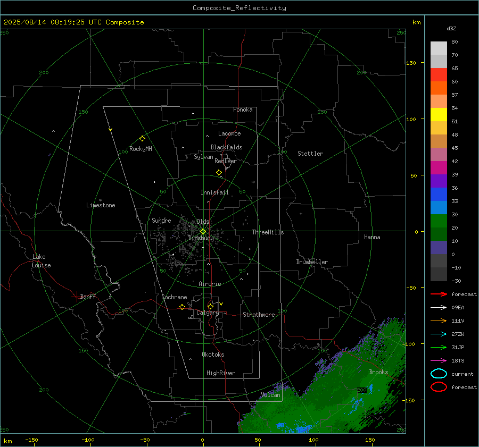Viewport: 479px width, 447px height.
Task: Click the green 31JP arrow icon
Action: pos(439,347)
